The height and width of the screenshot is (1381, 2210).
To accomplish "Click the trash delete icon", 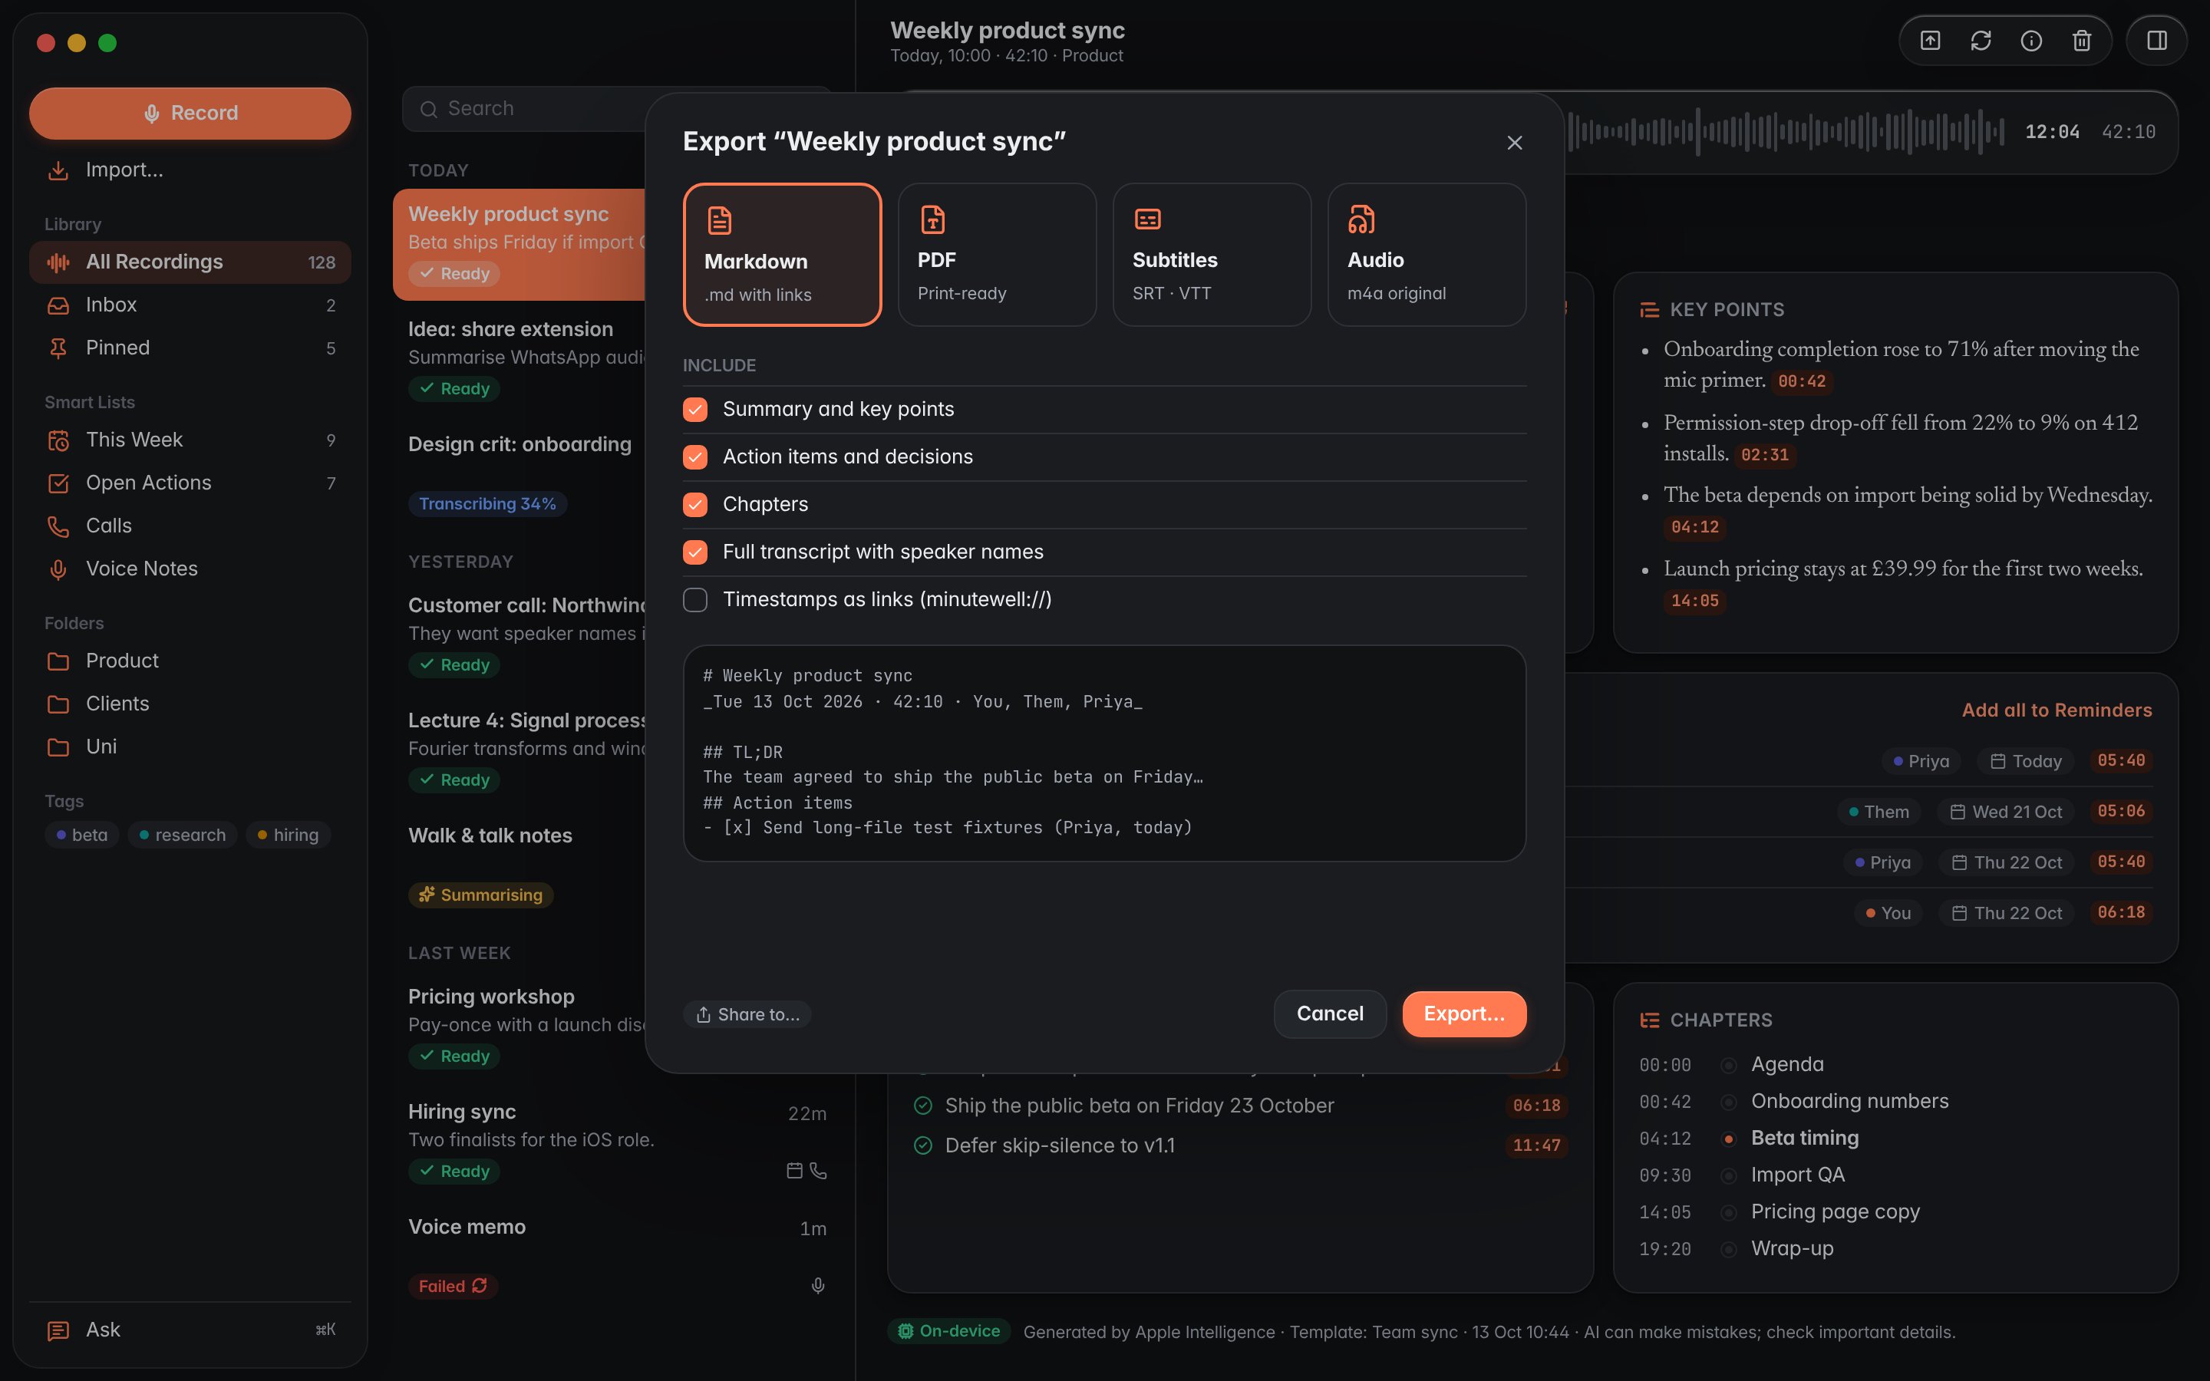I will click(x=2081, y=40).
